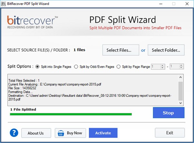Click the blue help question mark icon
The image size is (194, 143).
tap(14, 133)
